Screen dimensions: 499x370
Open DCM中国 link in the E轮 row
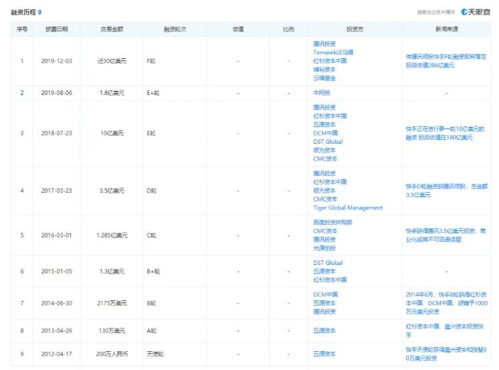(x=325, y=133)
